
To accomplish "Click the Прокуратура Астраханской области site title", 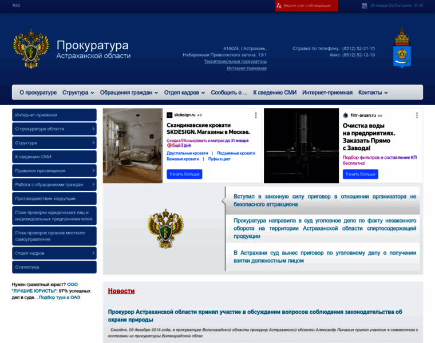I will (93, 49).
